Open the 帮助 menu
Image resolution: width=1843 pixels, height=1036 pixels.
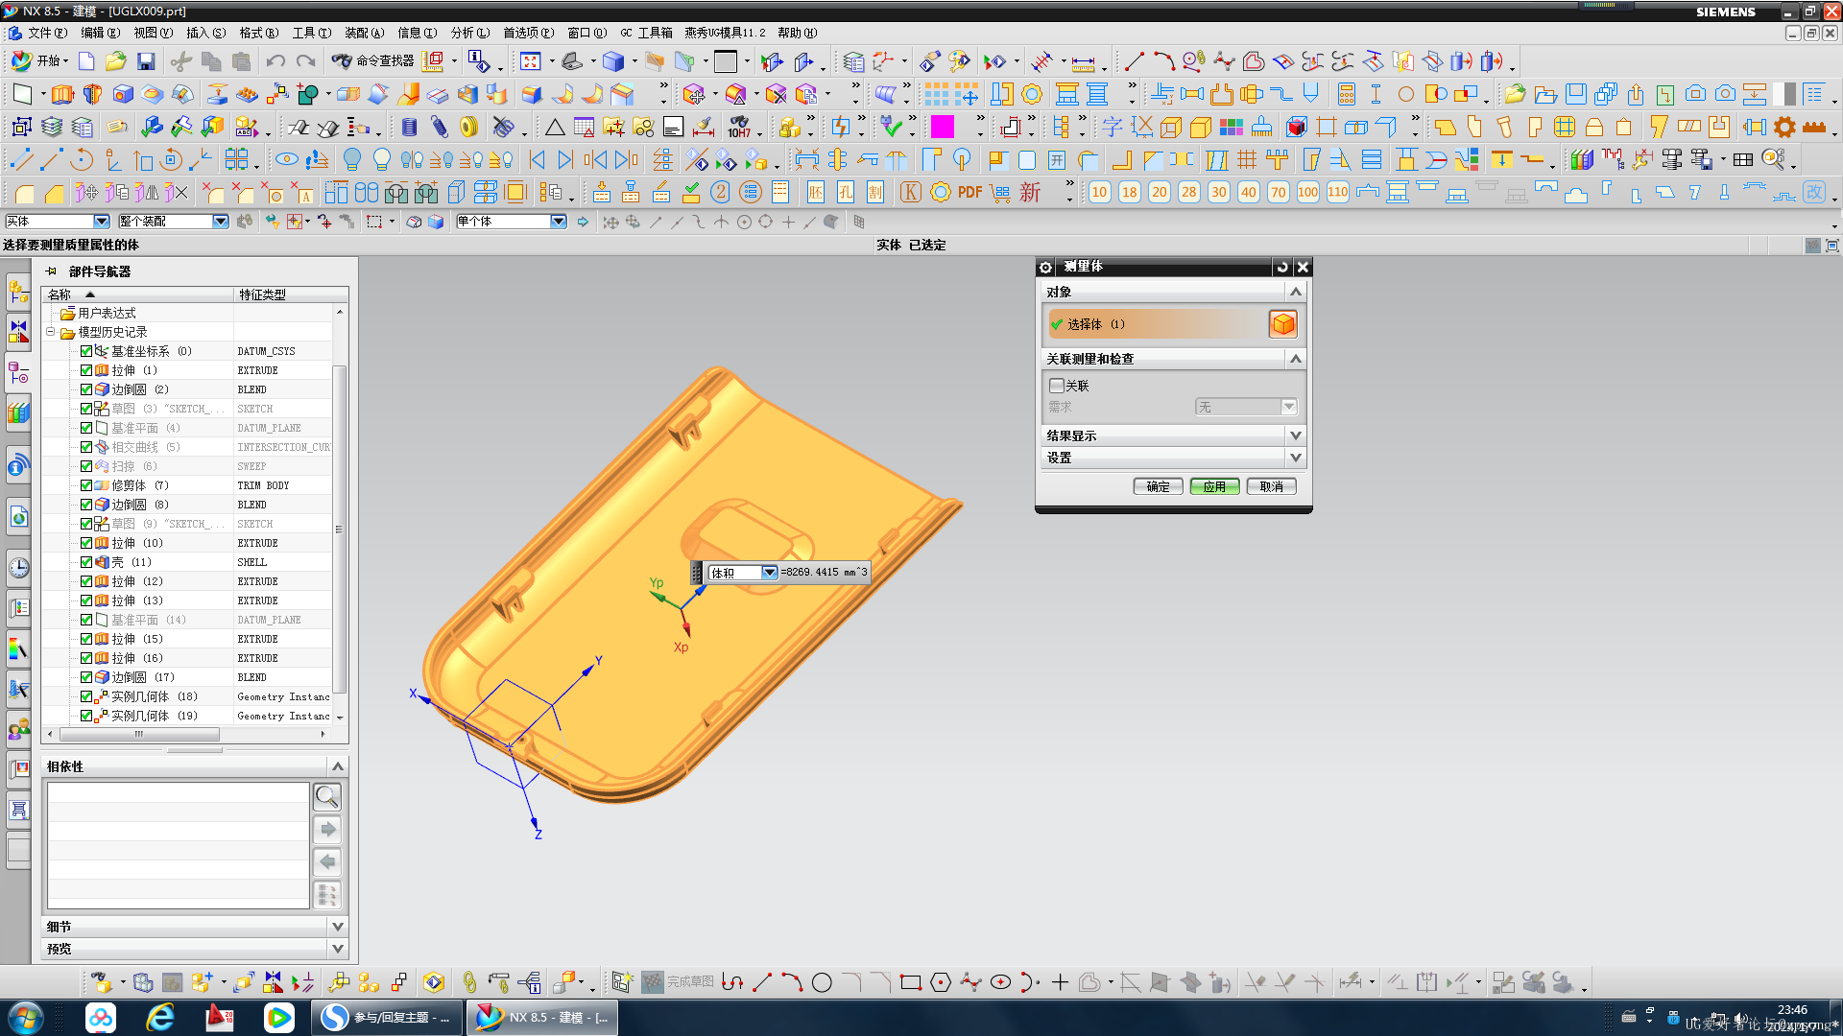[797, 33]
